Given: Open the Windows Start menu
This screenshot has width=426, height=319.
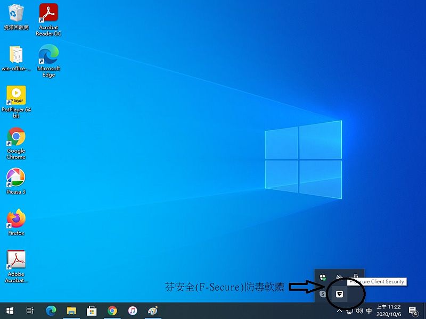Looking at the screenshot, I should [10, 310].
